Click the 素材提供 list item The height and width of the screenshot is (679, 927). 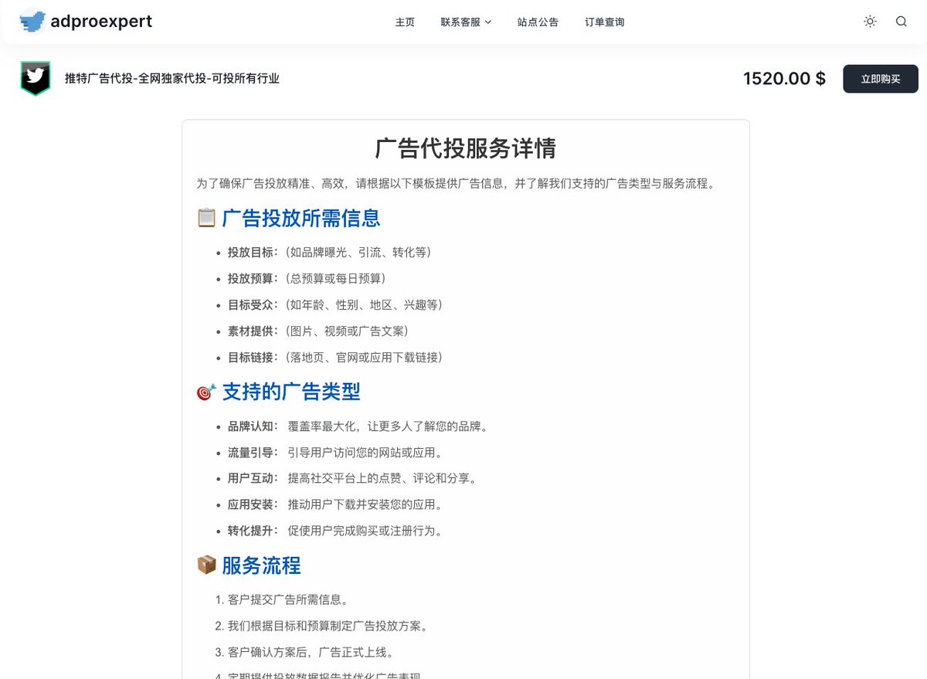(x=318, y=331)
